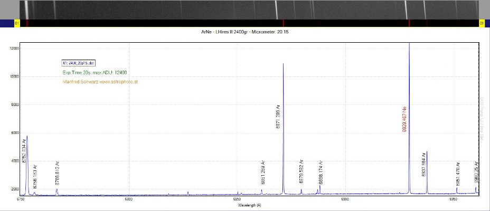Click the "Exp.Time 20s: max ADU: 12400" annotation
490x211 pixels.
(x=95, y=72)
